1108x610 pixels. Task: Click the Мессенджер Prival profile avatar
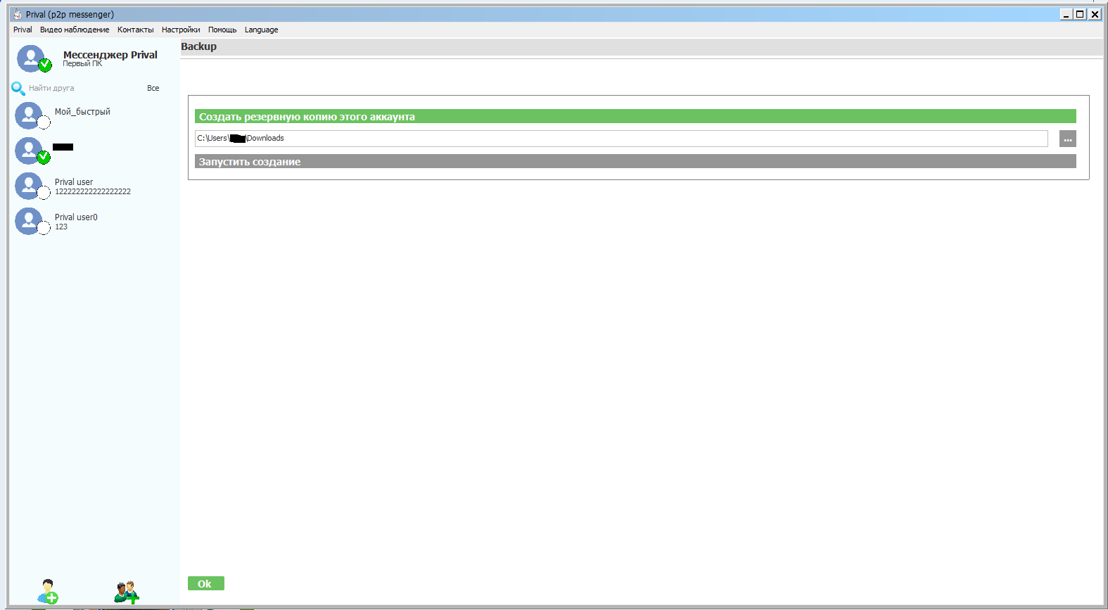(x=32, y=58)
